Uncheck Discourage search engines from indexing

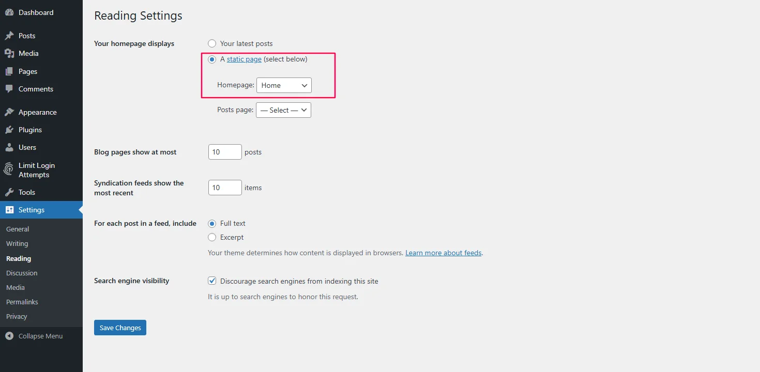click(212, 281)
